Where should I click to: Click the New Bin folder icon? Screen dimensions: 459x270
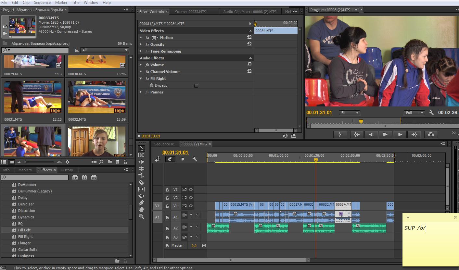point(110,162)
